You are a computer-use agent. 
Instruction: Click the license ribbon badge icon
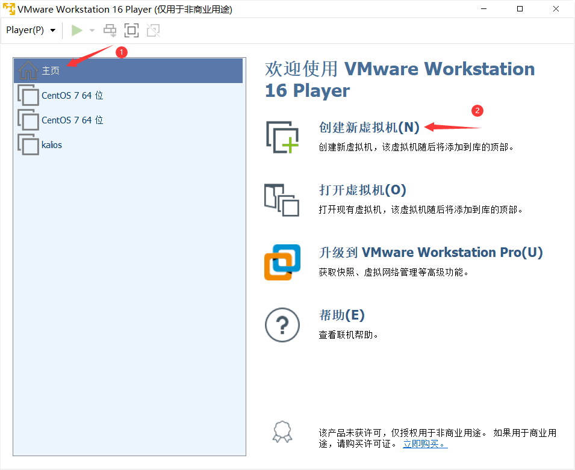[282, 432]
